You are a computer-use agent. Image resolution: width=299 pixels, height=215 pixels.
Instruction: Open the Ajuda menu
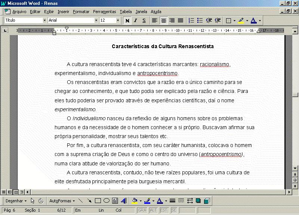pos(156,12)
